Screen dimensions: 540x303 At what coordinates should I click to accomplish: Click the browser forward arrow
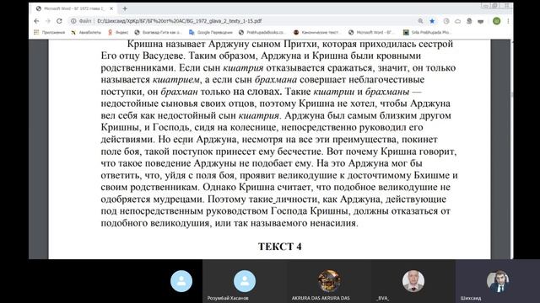click(48, 21)
